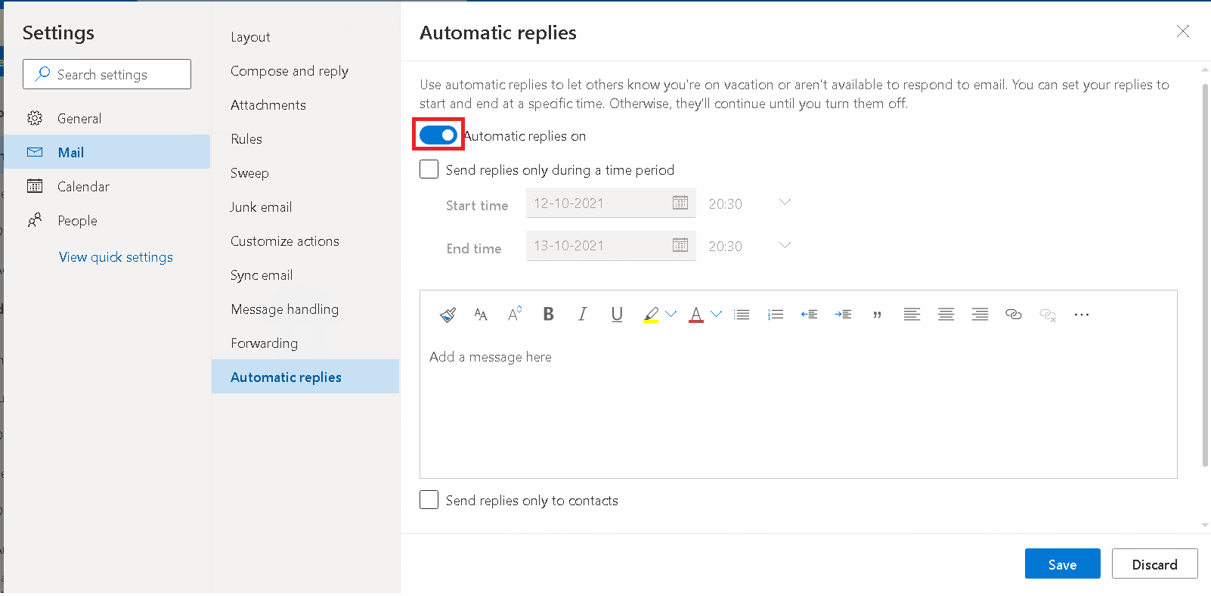Click the scrollbar up arrow
The height and width of the screenshot is (596, 1211).
(1205, 70)
